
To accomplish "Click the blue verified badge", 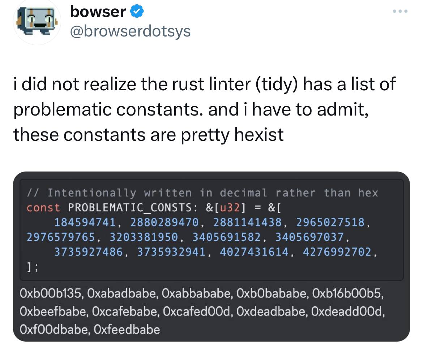I will (x=137, y=12).
